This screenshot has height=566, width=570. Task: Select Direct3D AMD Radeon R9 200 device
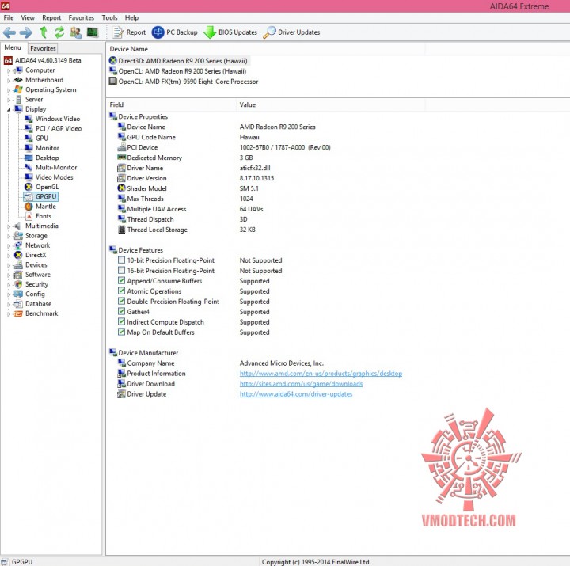(183, 61)
